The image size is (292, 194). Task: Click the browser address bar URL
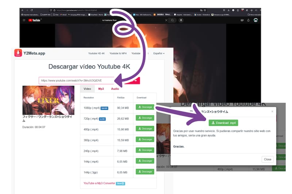pos(77,10)
